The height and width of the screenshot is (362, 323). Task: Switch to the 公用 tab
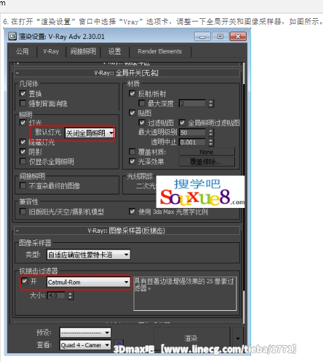tap(22, 51)
